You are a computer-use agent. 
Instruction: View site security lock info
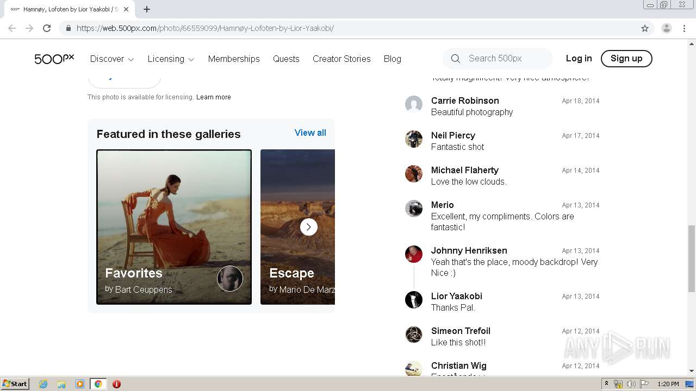coord(68,28)
